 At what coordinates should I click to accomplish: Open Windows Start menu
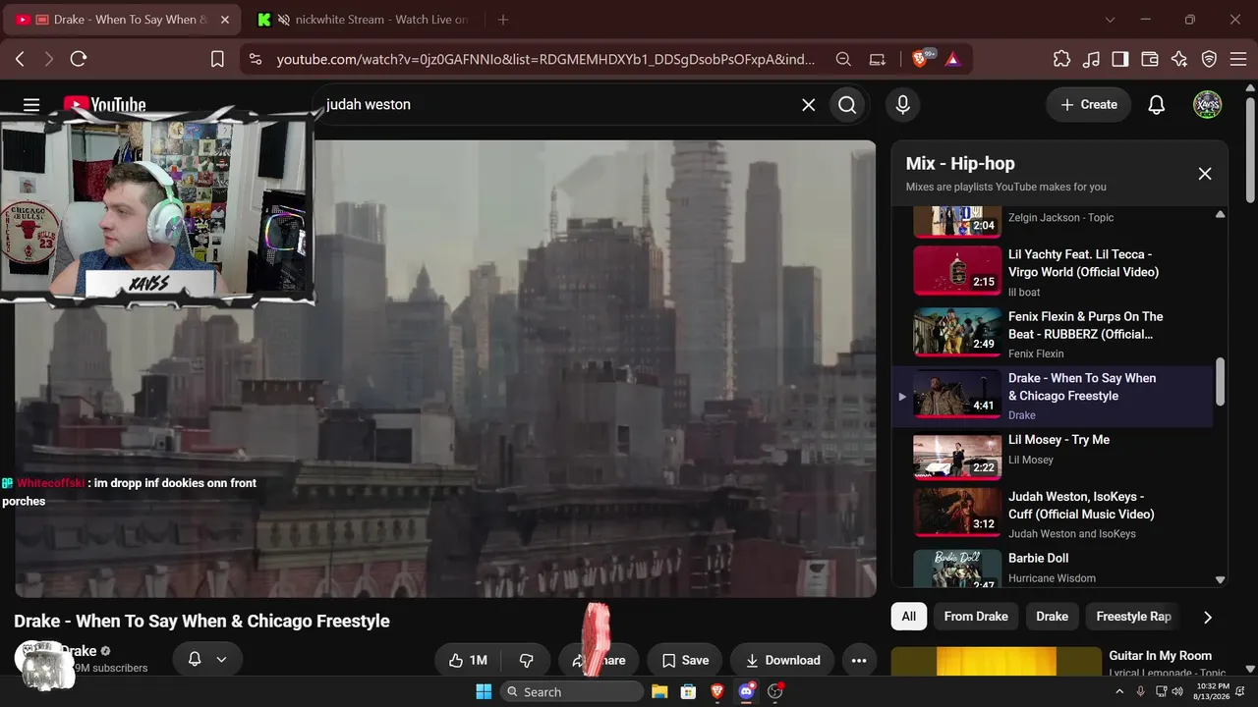[484, 692]
